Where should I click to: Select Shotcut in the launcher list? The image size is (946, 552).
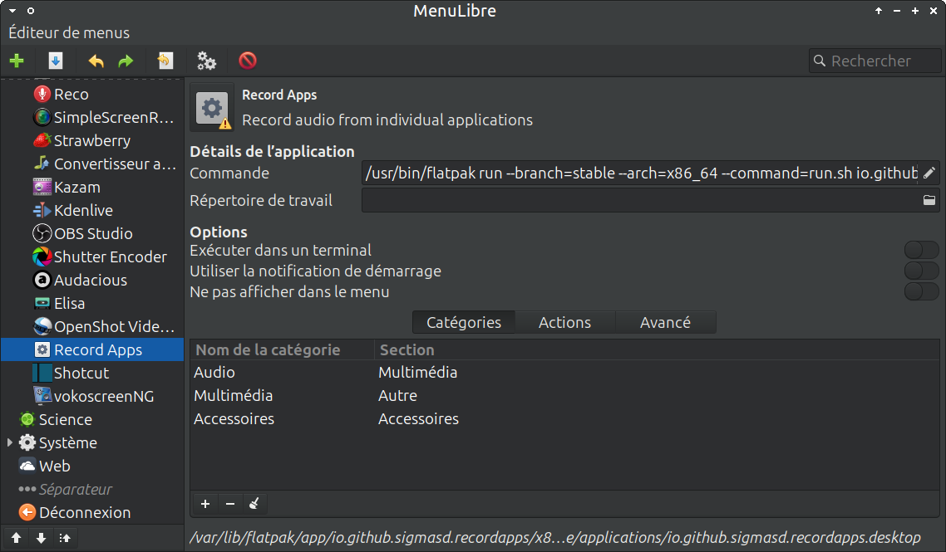tap(92, 373)
